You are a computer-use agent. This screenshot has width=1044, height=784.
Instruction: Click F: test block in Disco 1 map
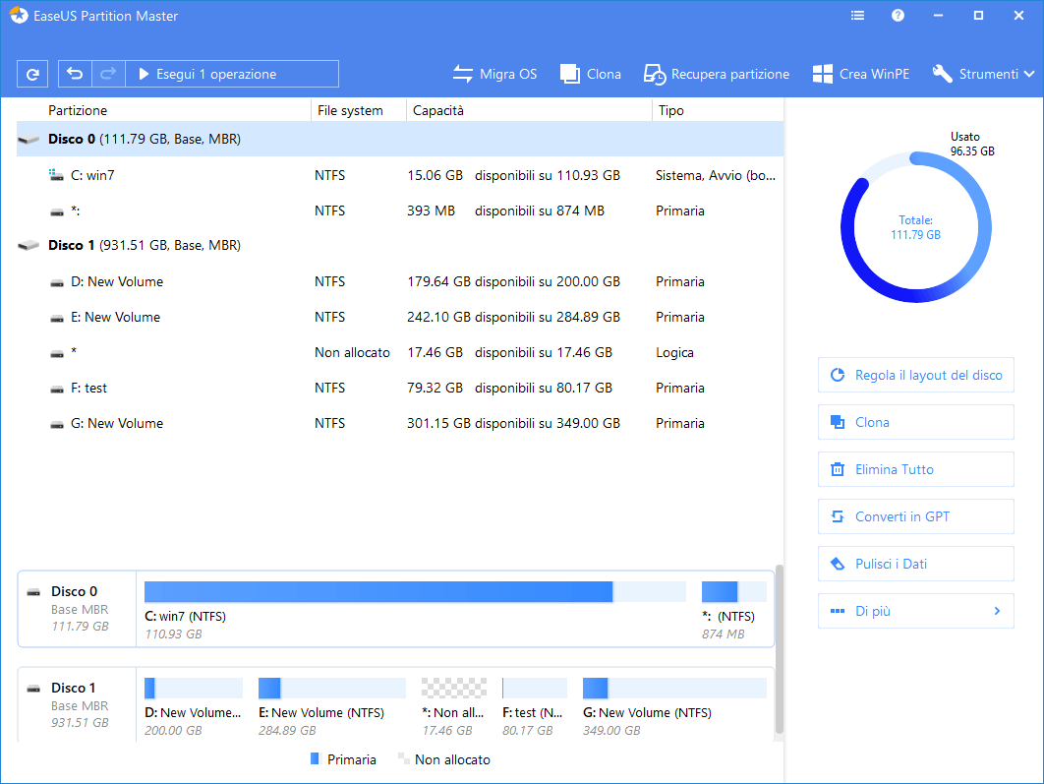tap(535, 706)
